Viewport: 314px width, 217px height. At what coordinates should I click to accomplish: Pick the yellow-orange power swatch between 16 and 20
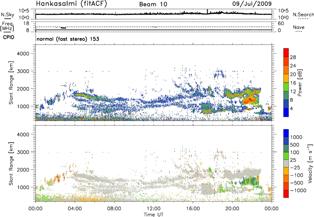click(x=286, y=78)
